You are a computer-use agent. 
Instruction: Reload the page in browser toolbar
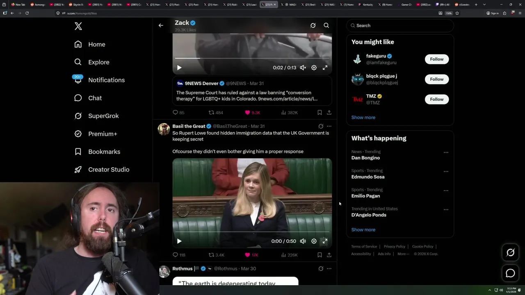coord(27,13)
